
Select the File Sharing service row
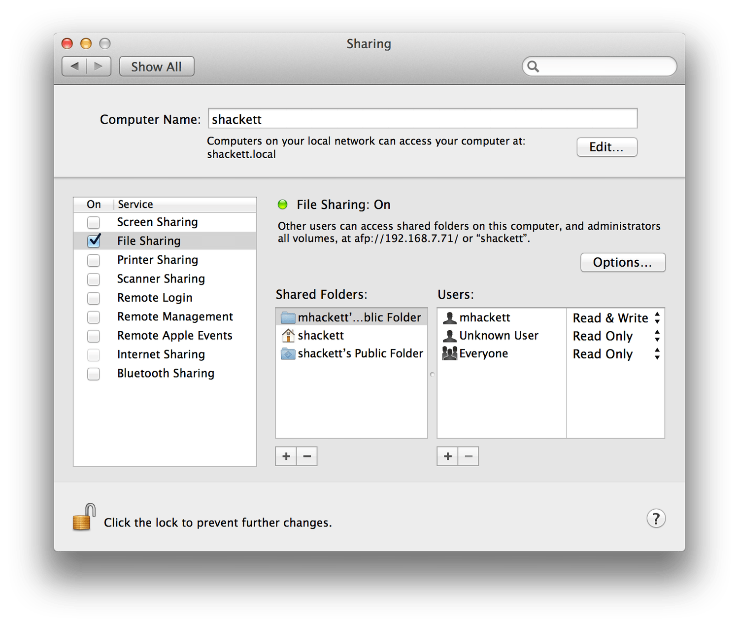pos(165,241)
